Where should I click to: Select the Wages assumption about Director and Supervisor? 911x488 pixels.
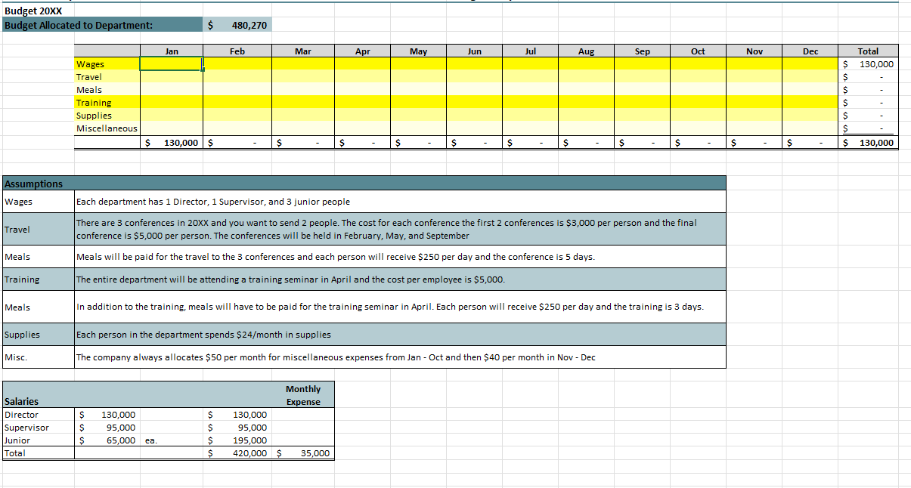tap(400, 202)
